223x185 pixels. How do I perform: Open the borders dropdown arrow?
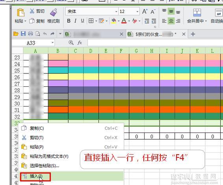(x=96, y=21)
